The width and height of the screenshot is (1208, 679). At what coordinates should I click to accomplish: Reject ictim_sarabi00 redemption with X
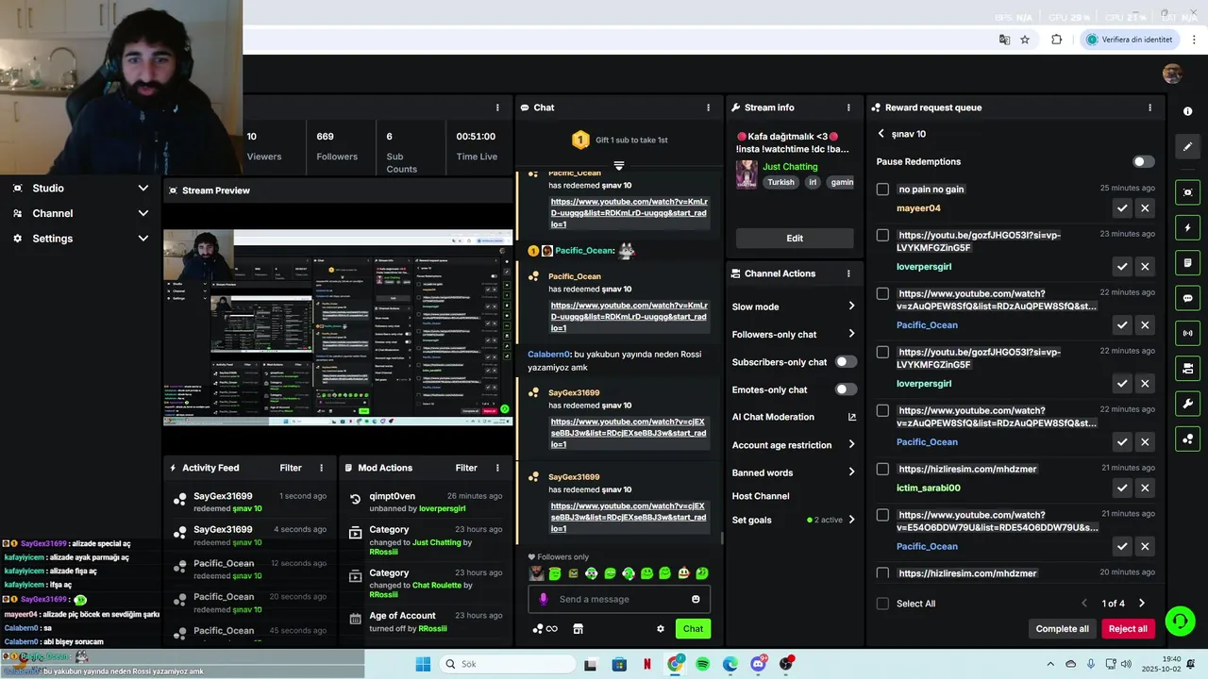[x=1145, y=488]
